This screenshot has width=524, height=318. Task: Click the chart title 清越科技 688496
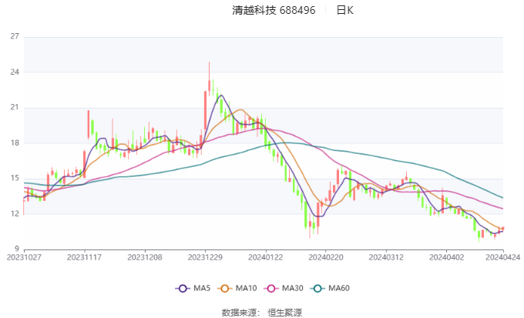274,10
